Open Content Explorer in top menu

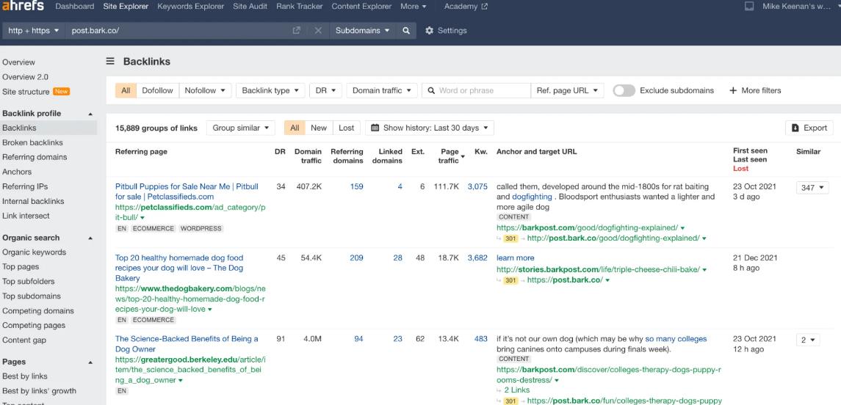(361, 7)
